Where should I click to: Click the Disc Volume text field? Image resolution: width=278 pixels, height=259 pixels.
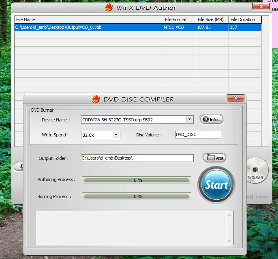pyautogui.click(x=198, y=134)
